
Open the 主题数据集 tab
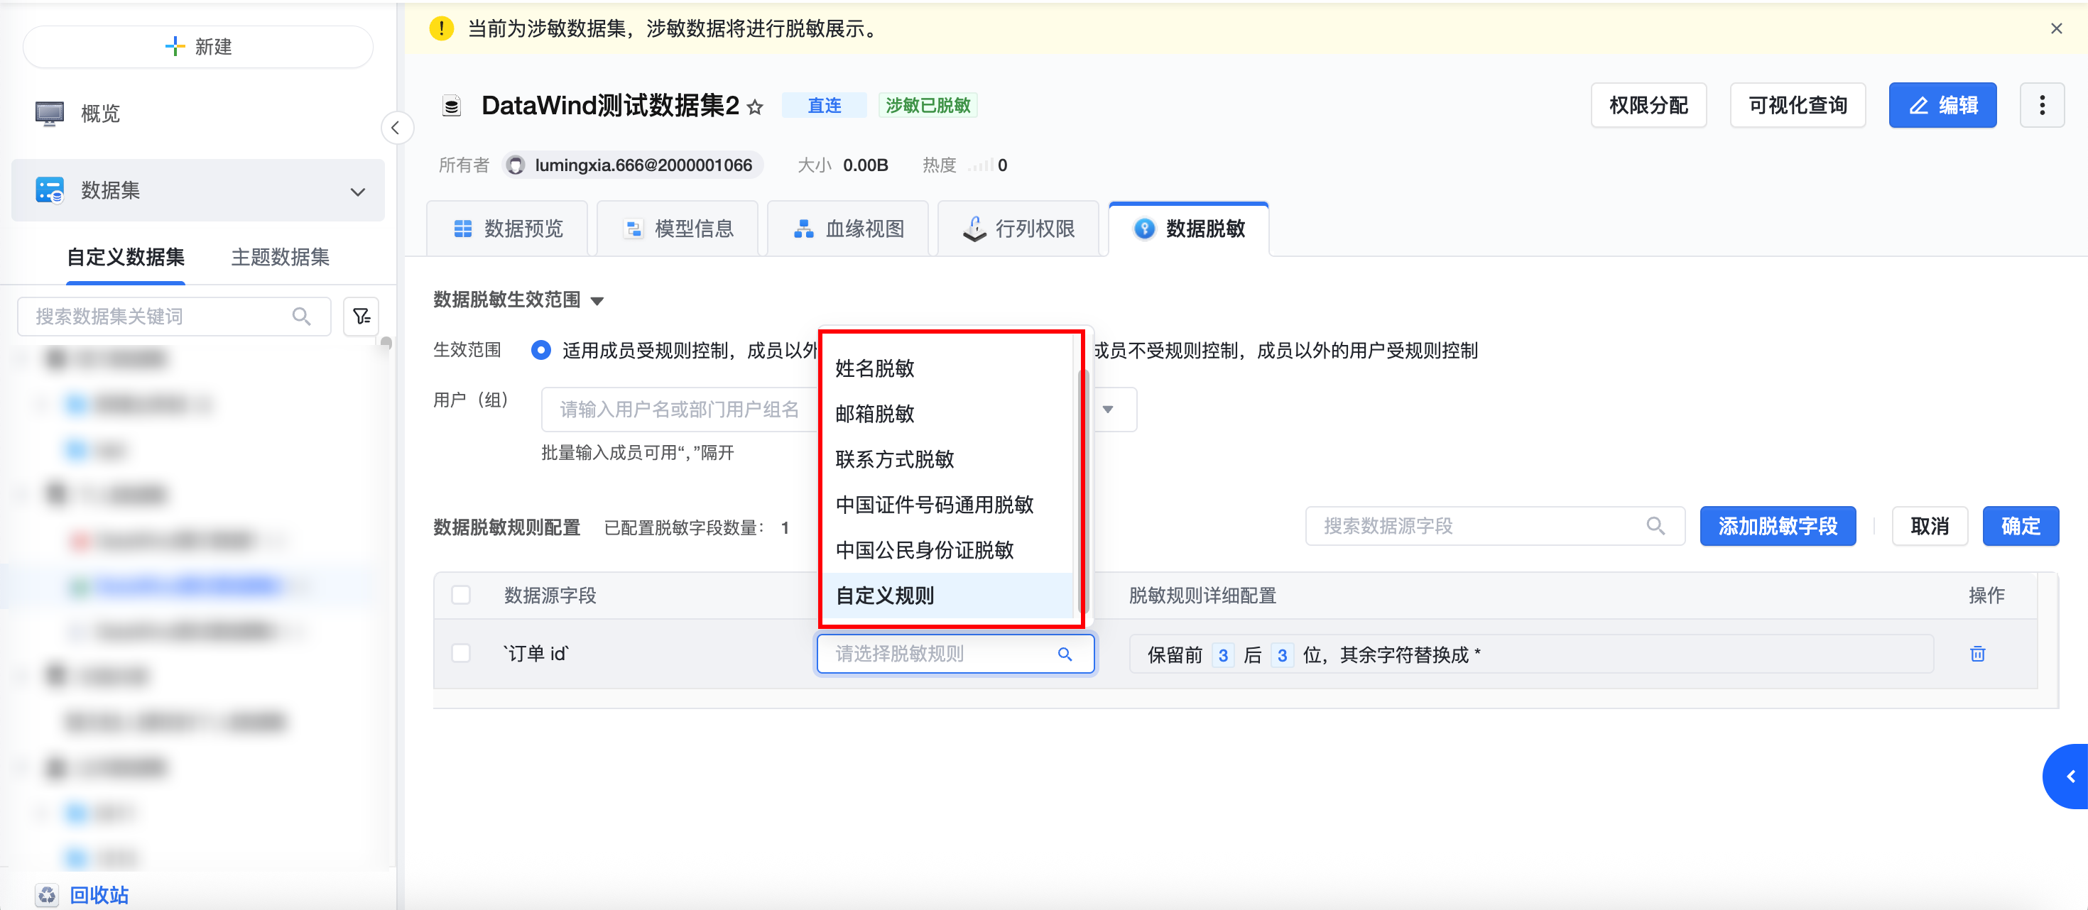tap(280, 257)
